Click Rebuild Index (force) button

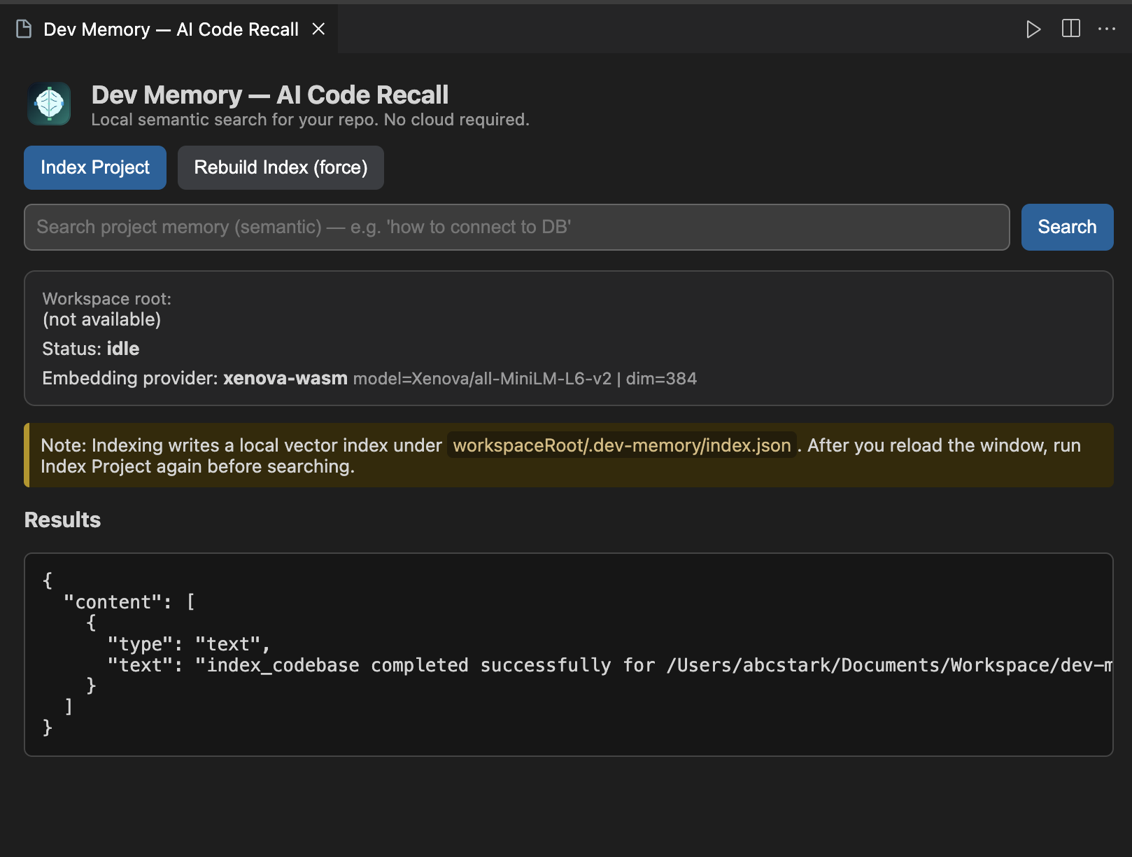(x=281, y=167)
